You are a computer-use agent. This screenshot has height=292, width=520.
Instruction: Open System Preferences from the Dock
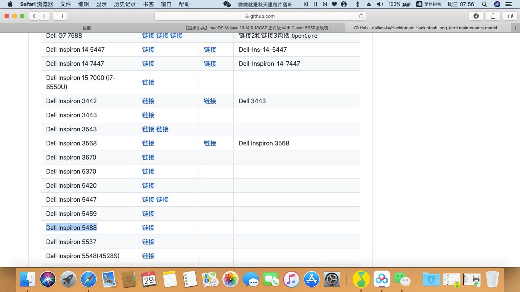coord(332,280)
